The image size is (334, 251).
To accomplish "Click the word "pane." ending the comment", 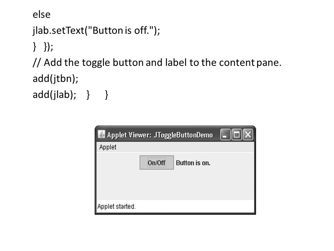I will click(x=269, y=63).
